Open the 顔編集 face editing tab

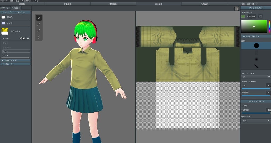click(22, 4)
